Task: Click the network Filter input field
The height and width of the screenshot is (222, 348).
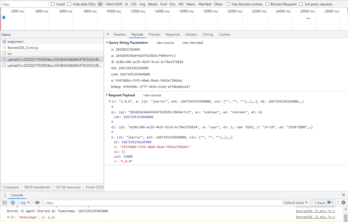Action: pyautogui.click(x=24, y=4)
